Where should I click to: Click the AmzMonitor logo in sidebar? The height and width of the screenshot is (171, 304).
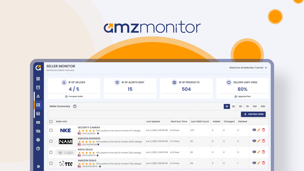click(38, 68)
